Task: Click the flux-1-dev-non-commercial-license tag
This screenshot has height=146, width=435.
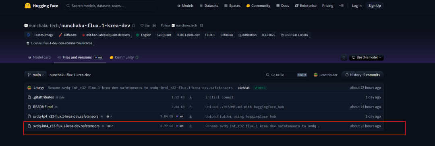Action: pyautogui.click(x=60, y=43)
